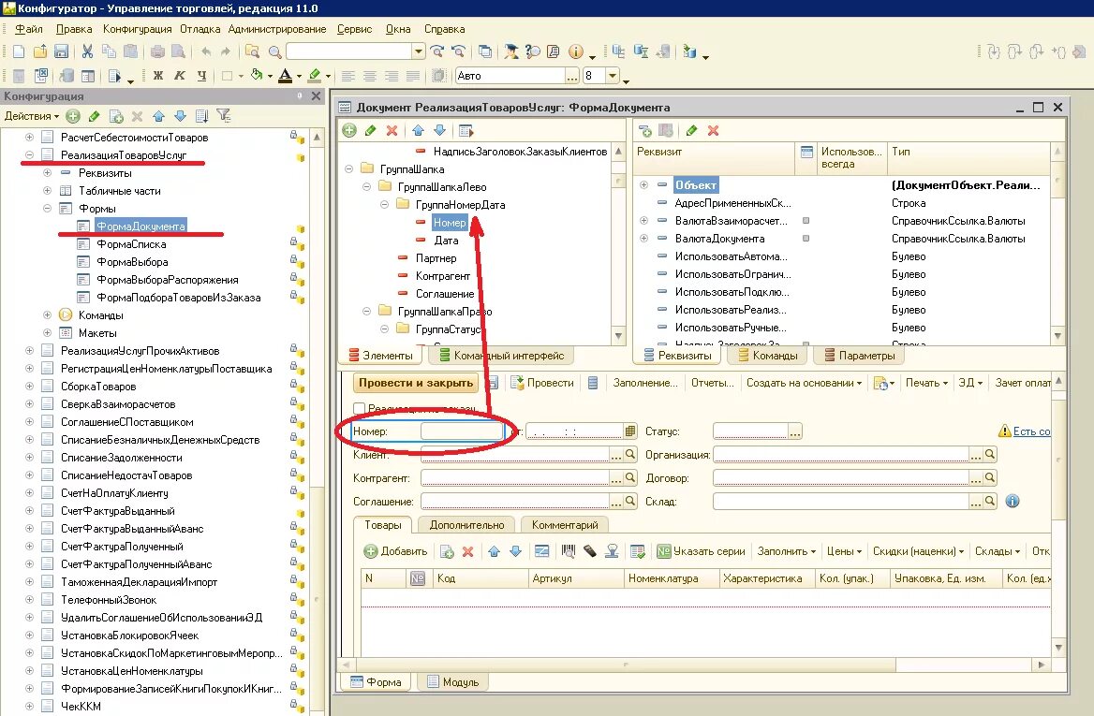Click Печать button in form command bar
1094x716 pixels.
point(926,383)
